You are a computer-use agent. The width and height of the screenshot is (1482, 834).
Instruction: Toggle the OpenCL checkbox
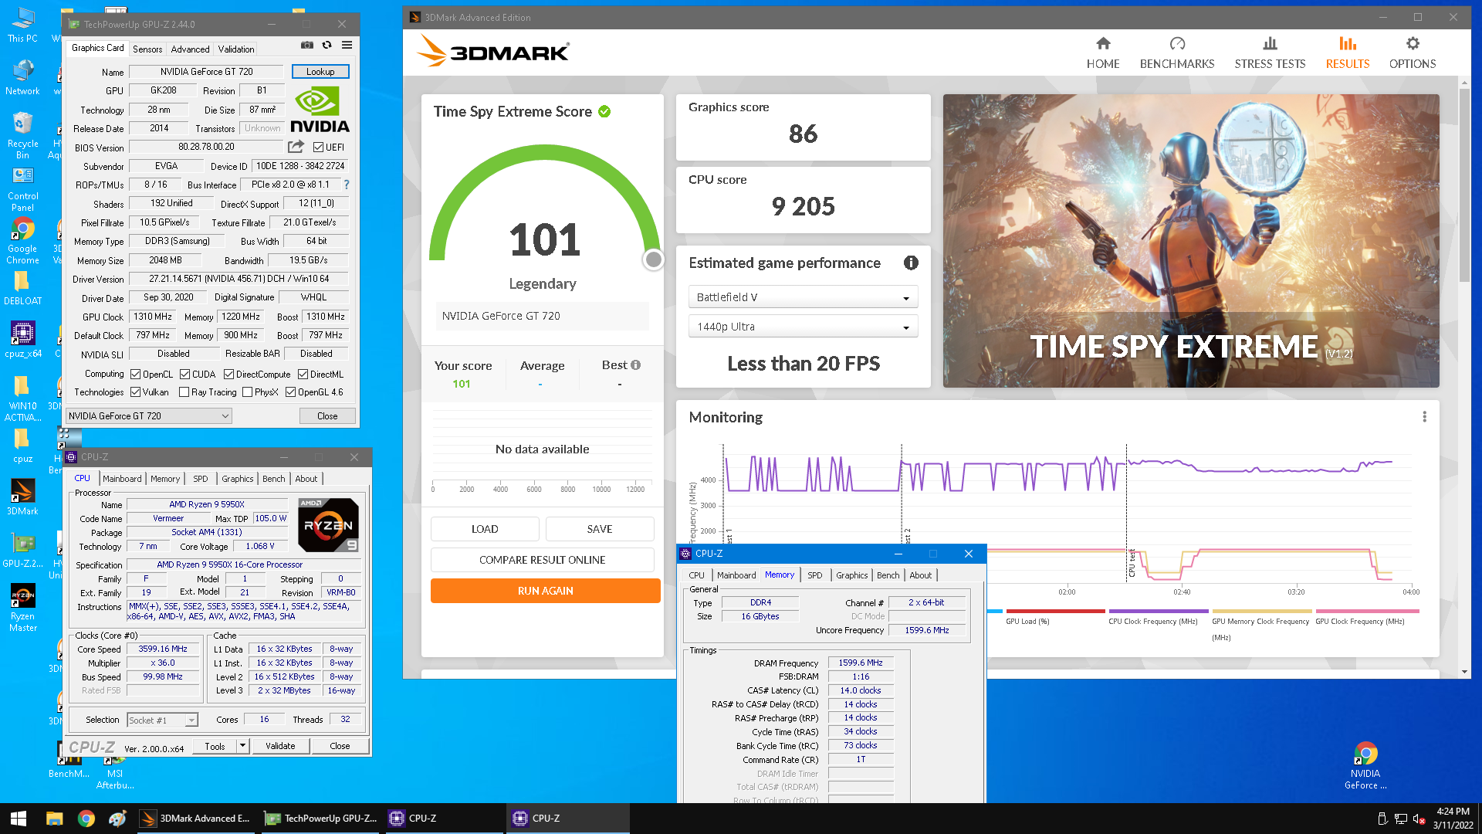pyautogui.click(x=136, y=375)
